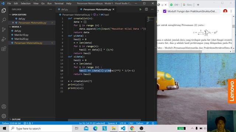Open the Accounts menu icon
The height and width of the screenshot is (132, 236).
click(x=4, y=107)
